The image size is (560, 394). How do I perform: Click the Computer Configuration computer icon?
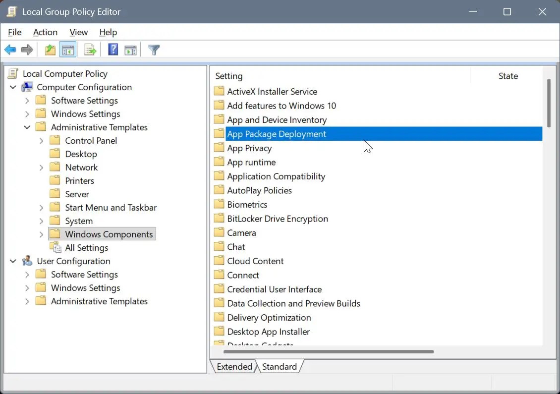[27, 87]
